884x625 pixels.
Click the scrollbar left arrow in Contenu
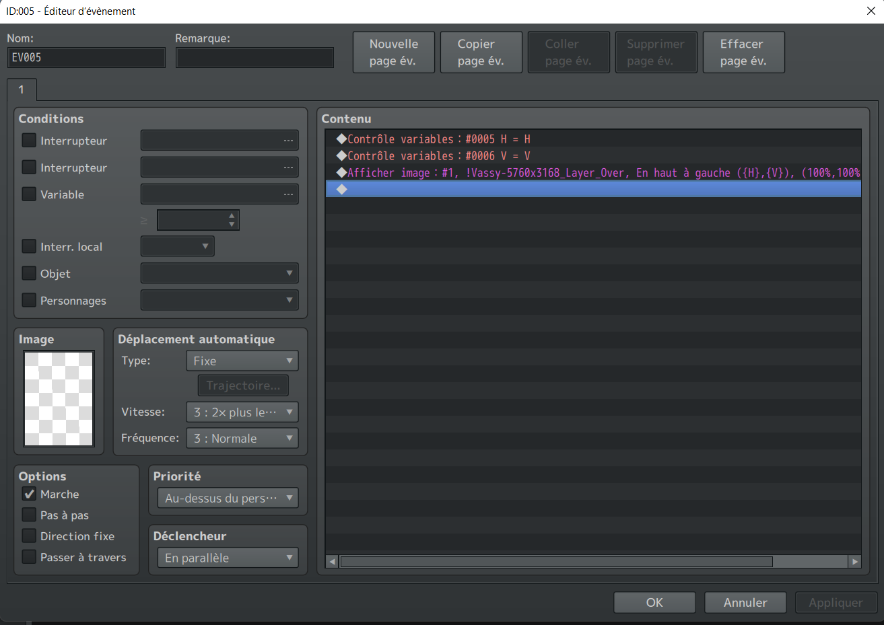pos(332,562)
